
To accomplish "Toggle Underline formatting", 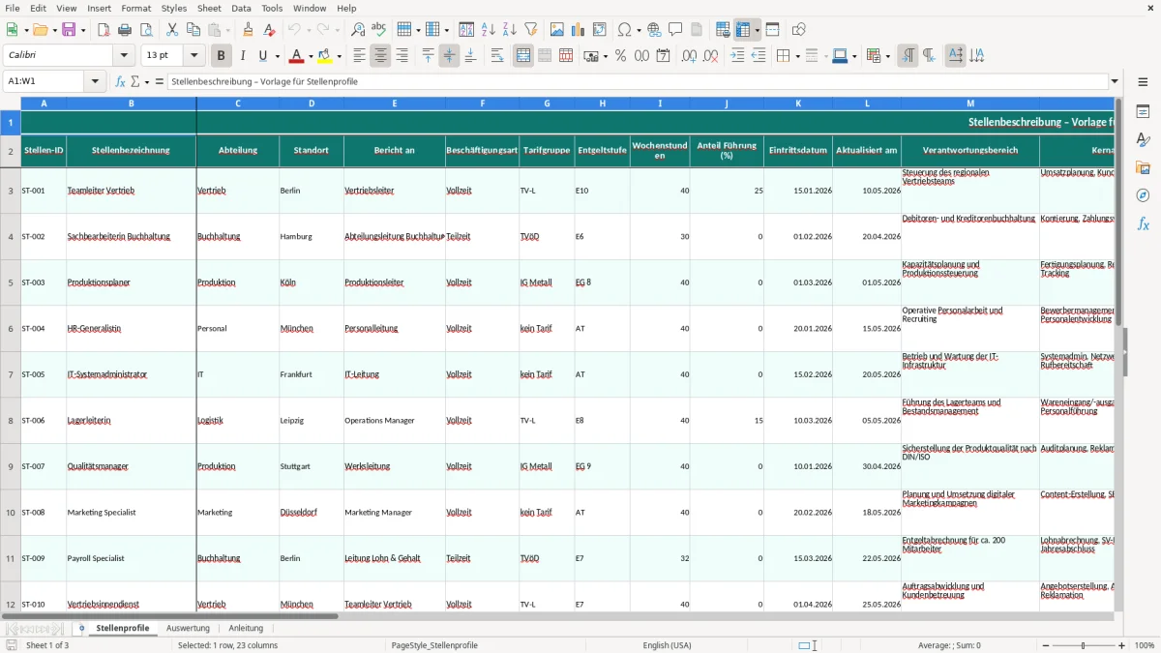I will 262,56.
